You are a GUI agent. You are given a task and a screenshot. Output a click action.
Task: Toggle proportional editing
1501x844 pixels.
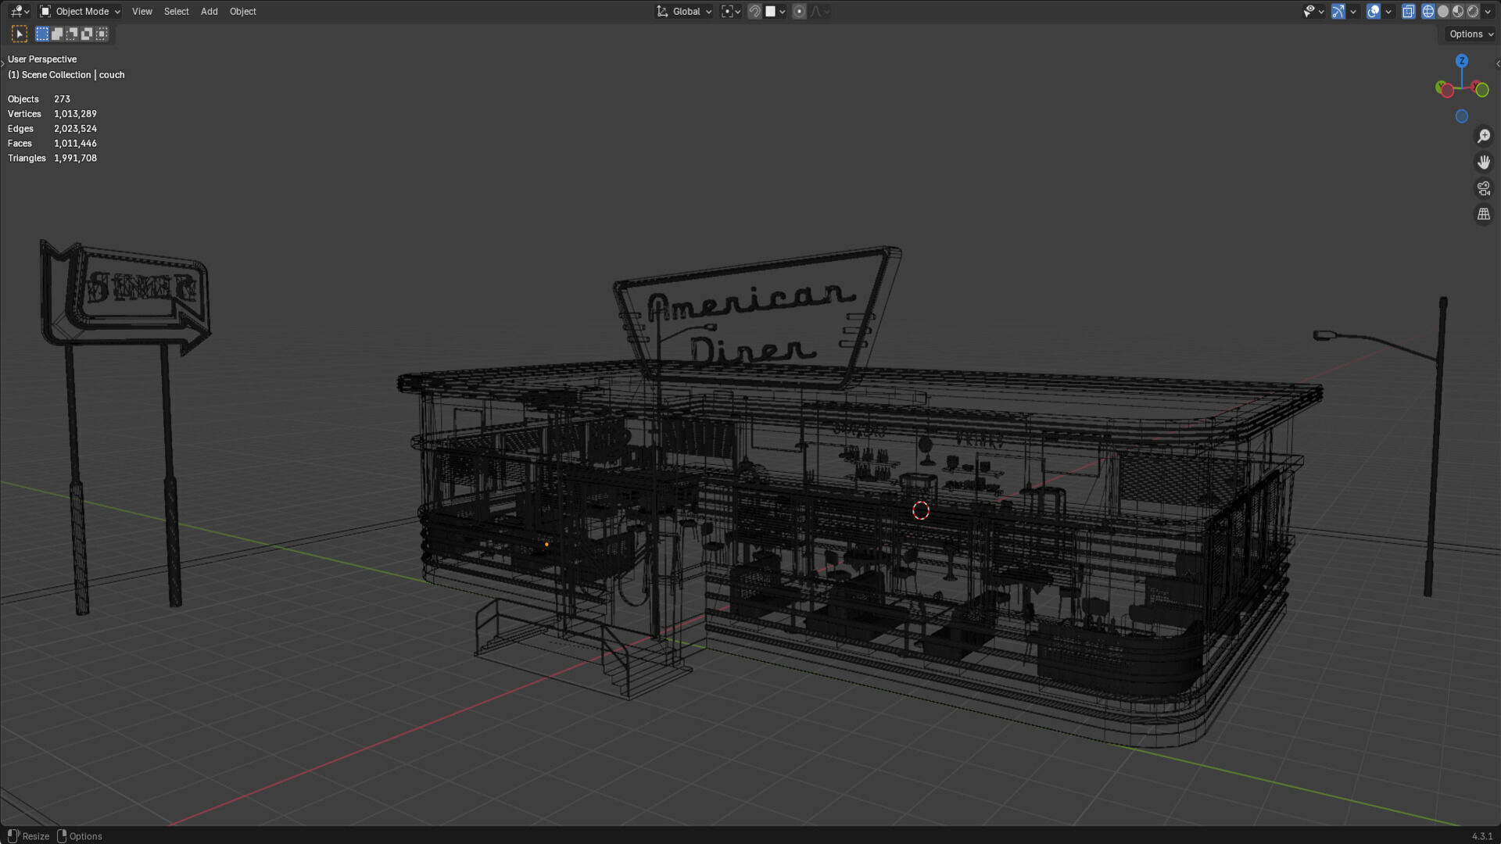tap(799, 11)
